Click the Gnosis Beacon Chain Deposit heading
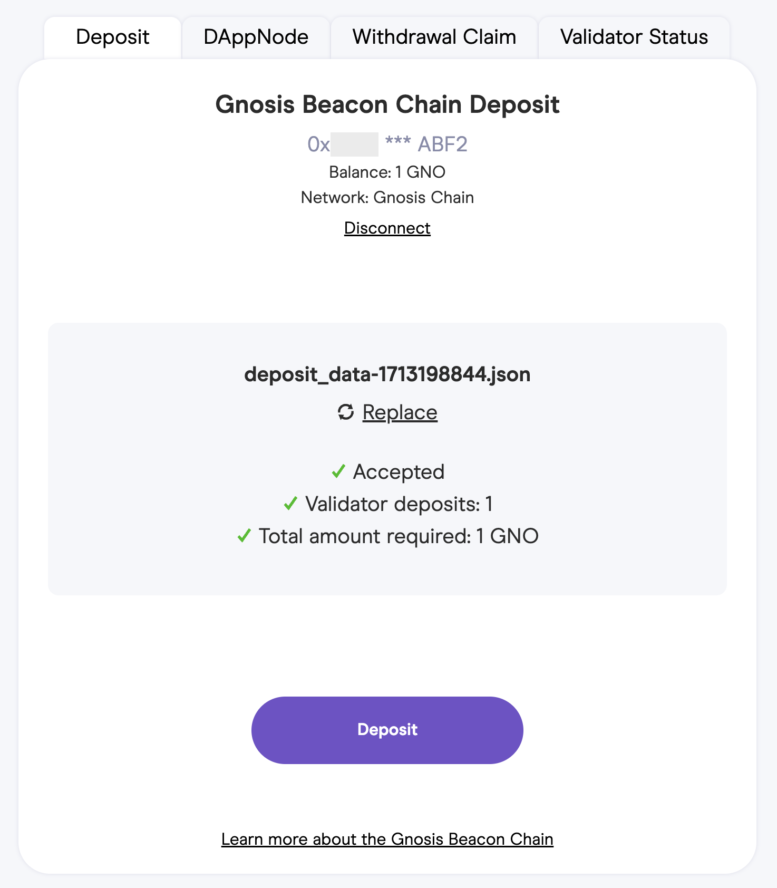 click(387, 104)
